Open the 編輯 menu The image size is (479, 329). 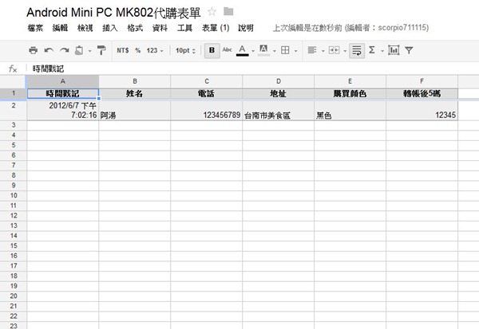60,28
